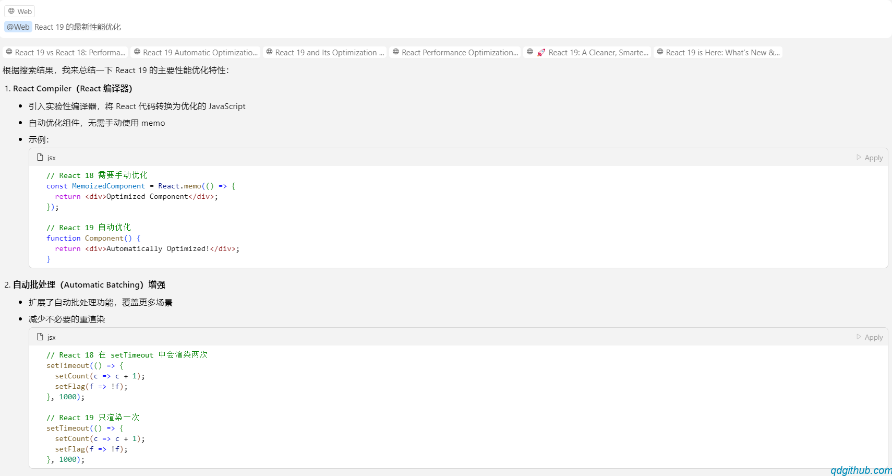This screenshot has height=476, width=892.
Task: Click summary line '根据搜索结果' paragraph
Action: coord(116,70)
